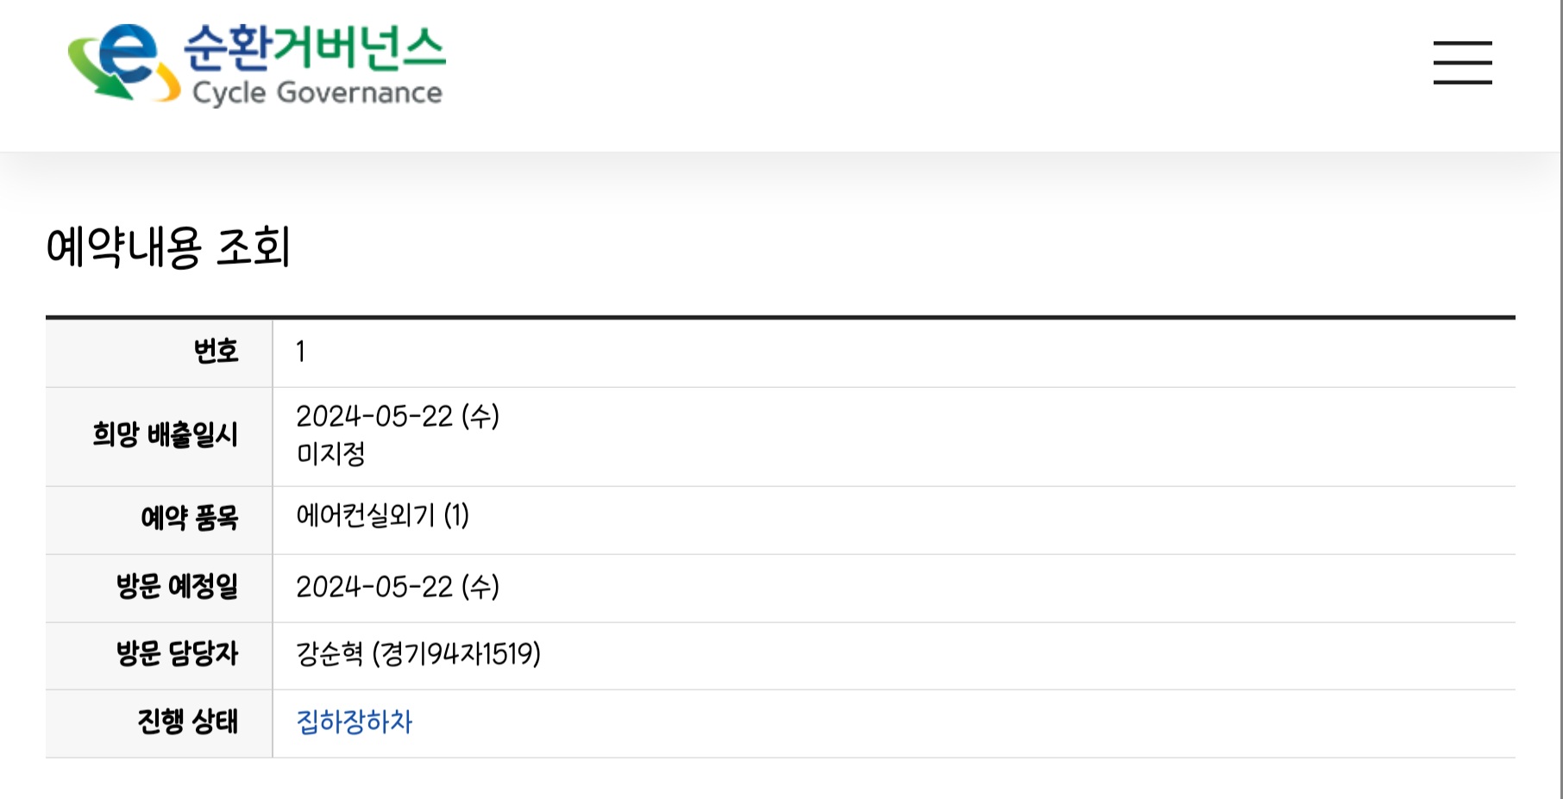Click the vehicle number 경기94자1519
Viewport: 1563px width, 799px height.
(456, 653)
